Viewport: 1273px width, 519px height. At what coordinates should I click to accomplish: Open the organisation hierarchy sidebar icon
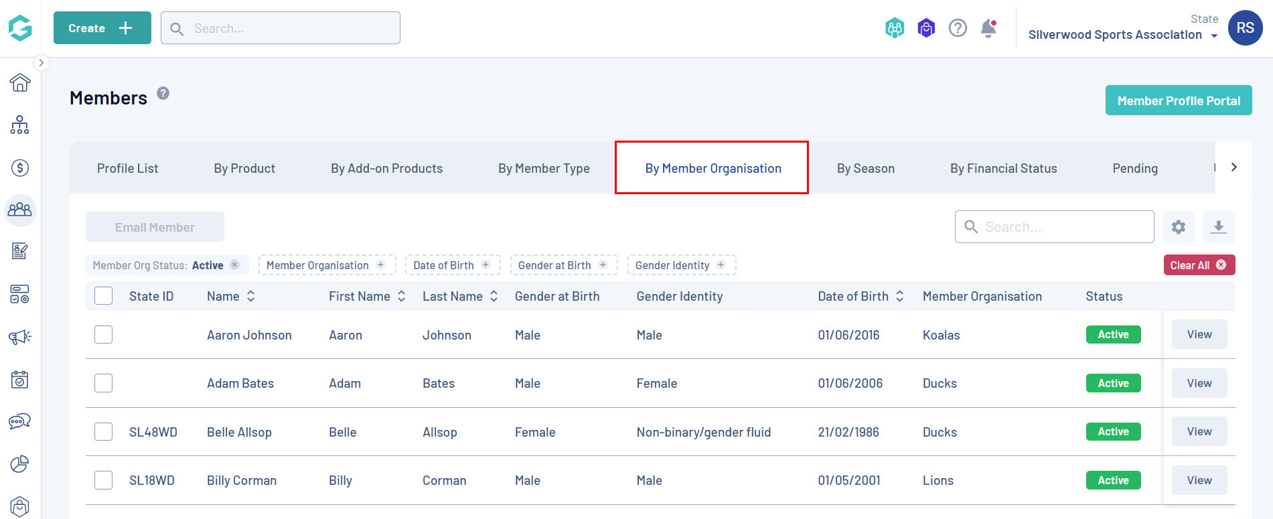tap(20, 125)
